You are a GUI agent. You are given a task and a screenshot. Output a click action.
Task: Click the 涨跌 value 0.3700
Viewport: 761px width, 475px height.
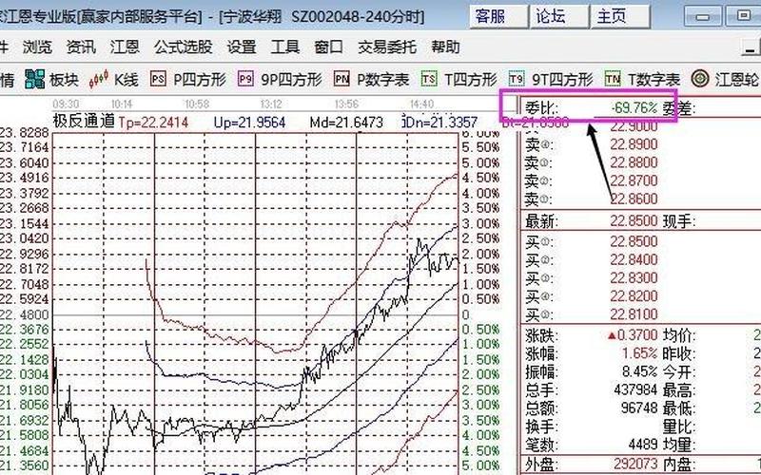pyautogui.click(x=633, y=335)
